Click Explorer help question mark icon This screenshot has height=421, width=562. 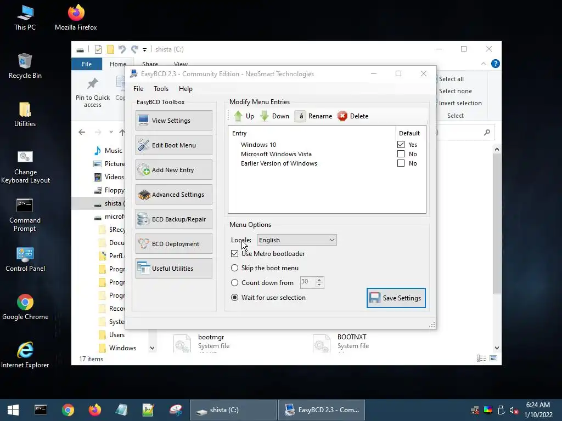point(496,64)
